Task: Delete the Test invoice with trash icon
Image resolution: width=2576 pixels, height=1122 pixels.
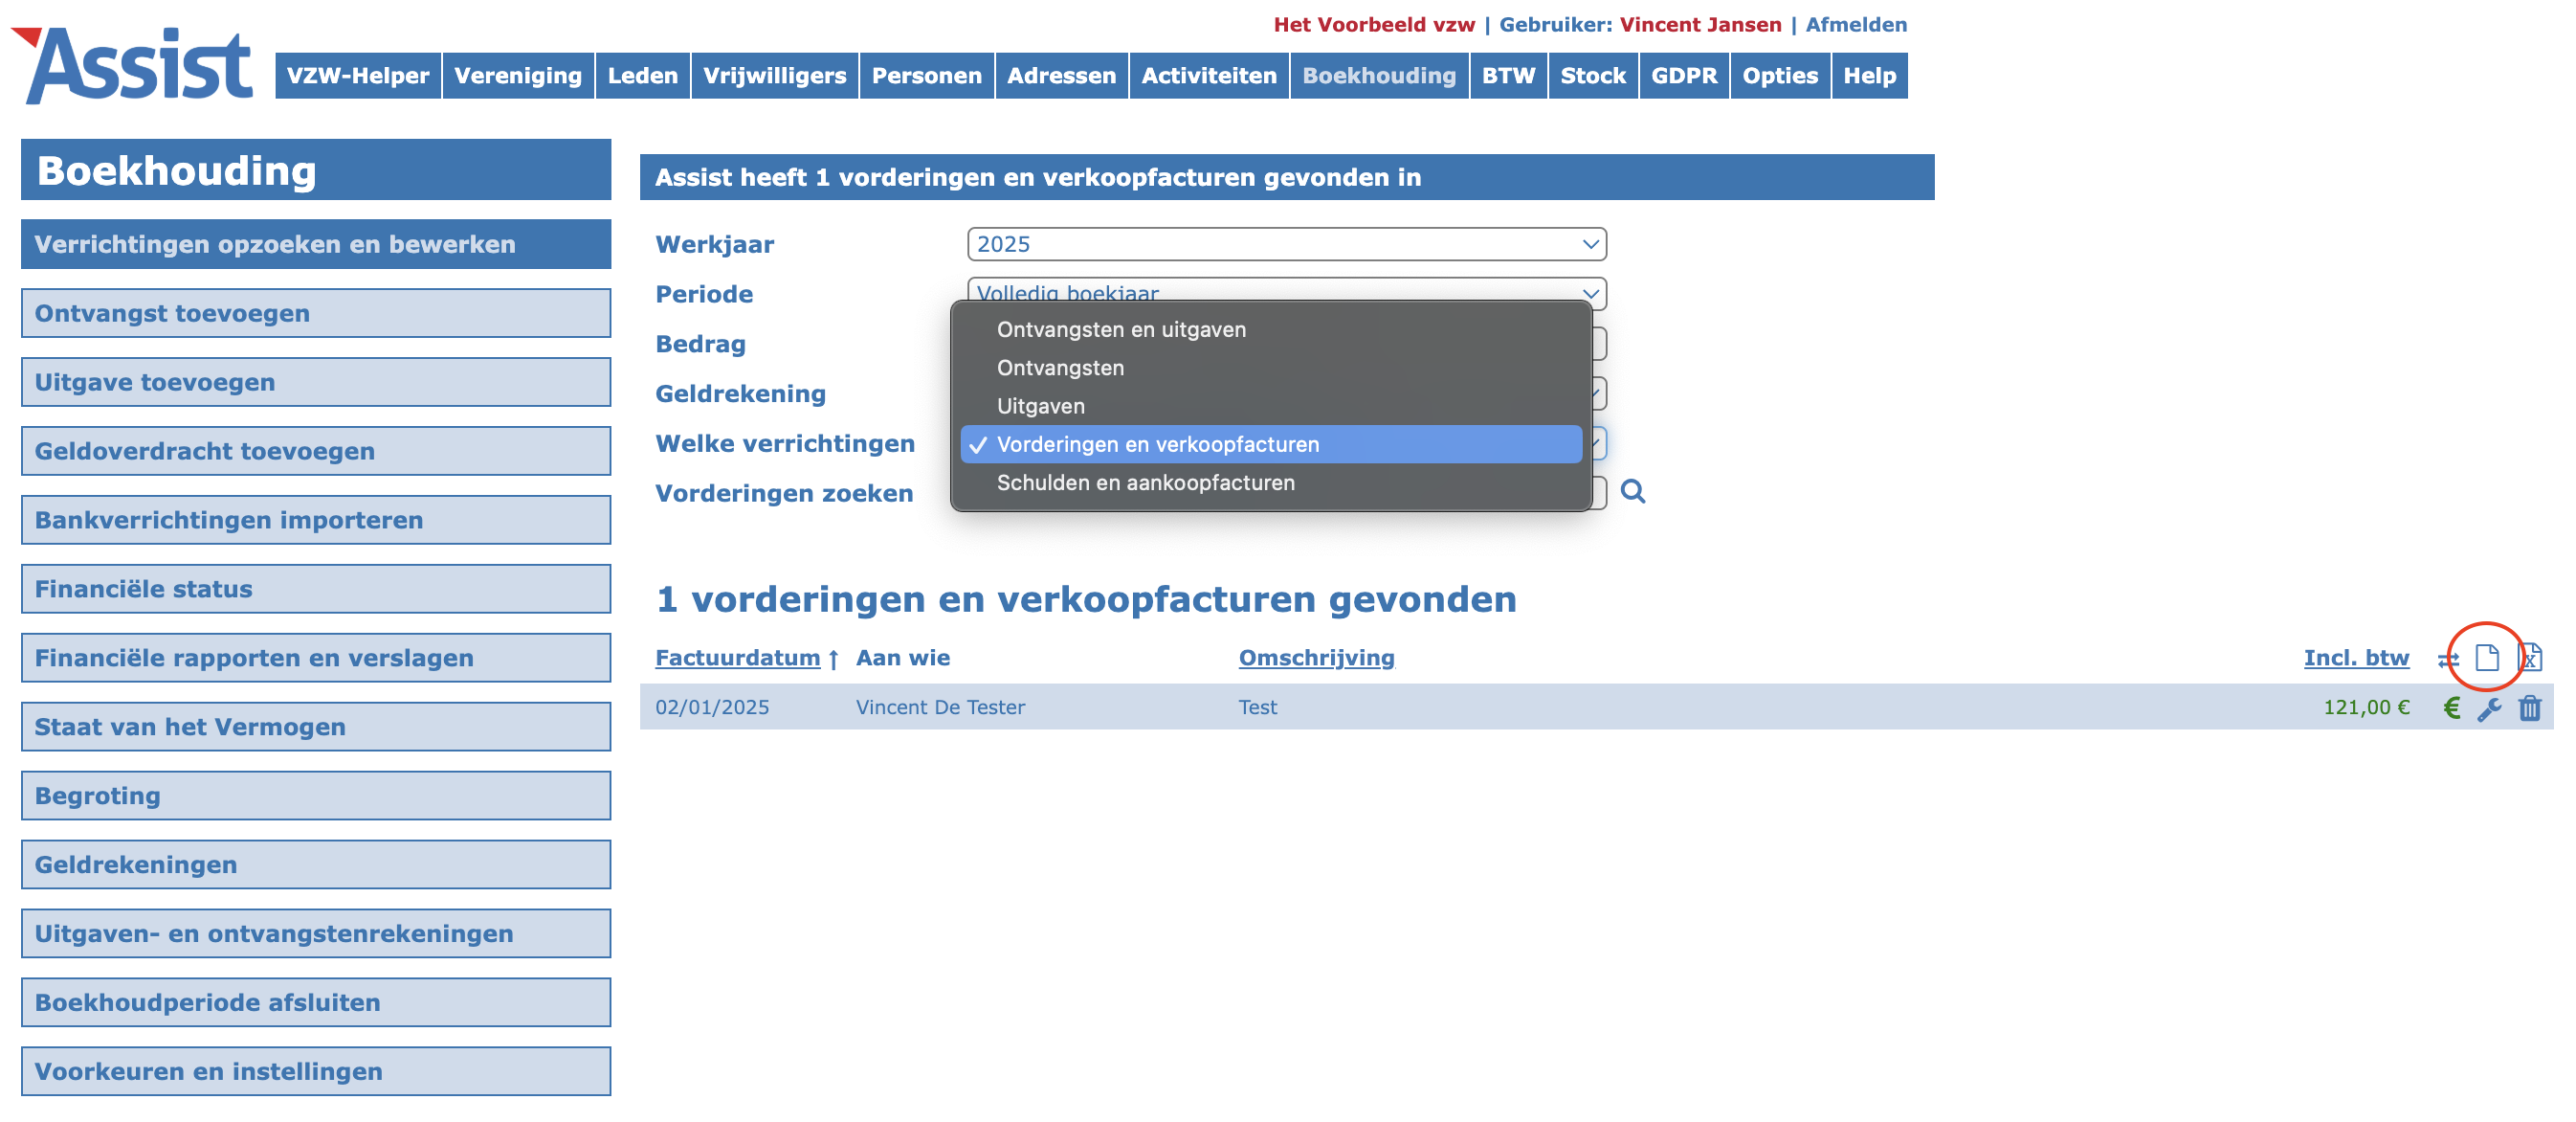Action: pos(2529,707)
